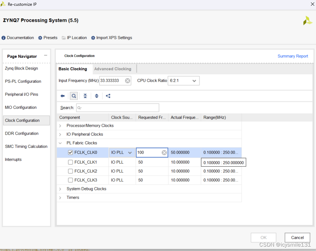The height and width of the screenshot is (251, 316).
Task: Enable the FCLK_CLK2 checkbox
Action: (x=70, y=171)
